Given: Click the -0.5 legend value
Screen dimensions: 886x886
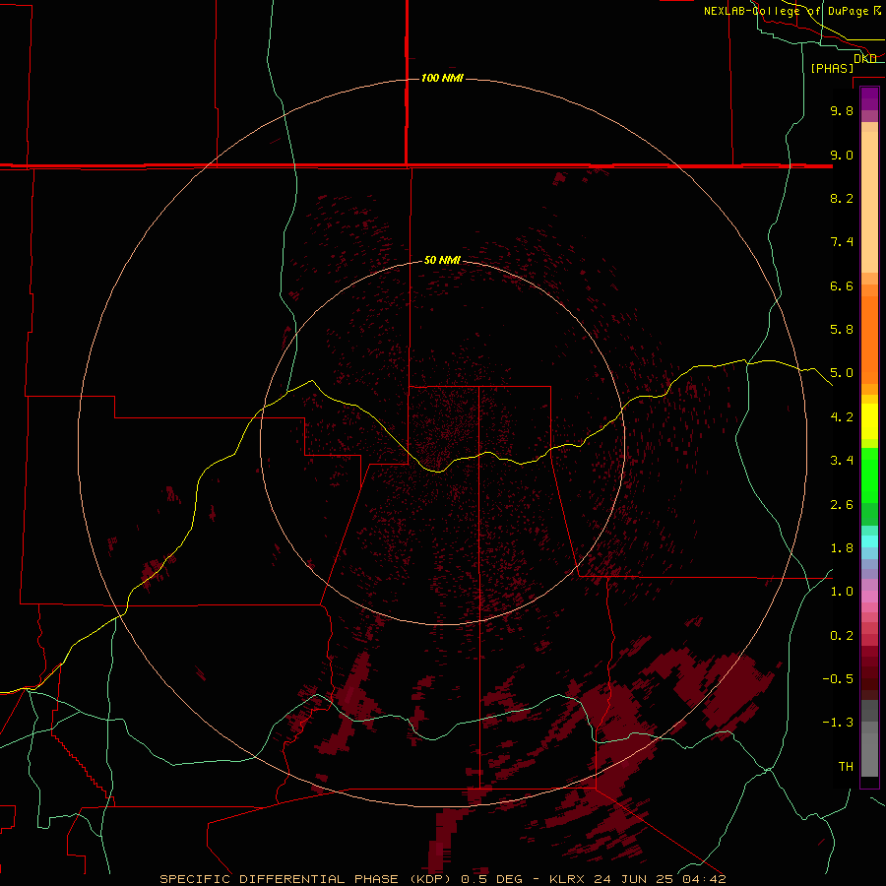Looking at the screenshot, I should coord(838,679).
